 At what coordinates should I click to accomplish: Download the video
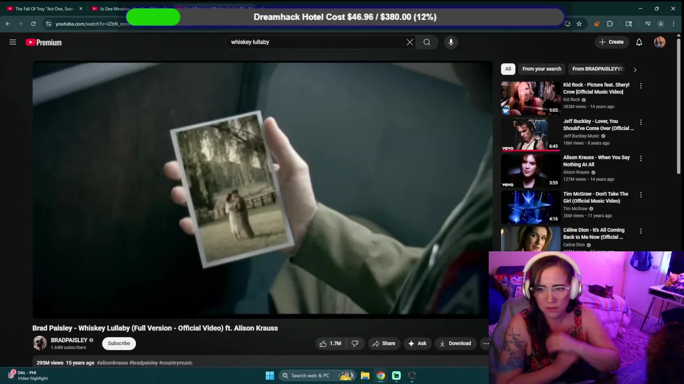[x=455, y=343]
